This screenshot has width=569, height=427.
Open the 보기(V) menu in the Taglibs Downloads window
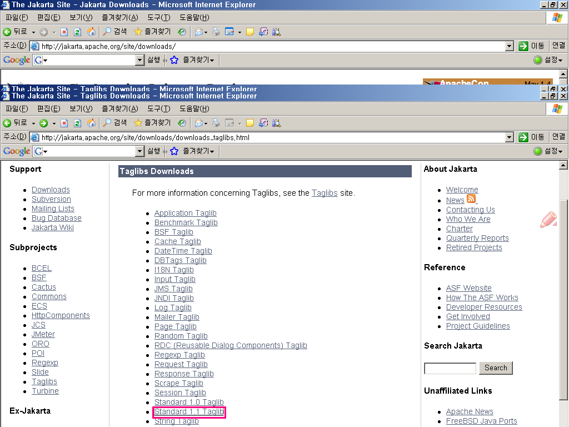pos(81,109)
